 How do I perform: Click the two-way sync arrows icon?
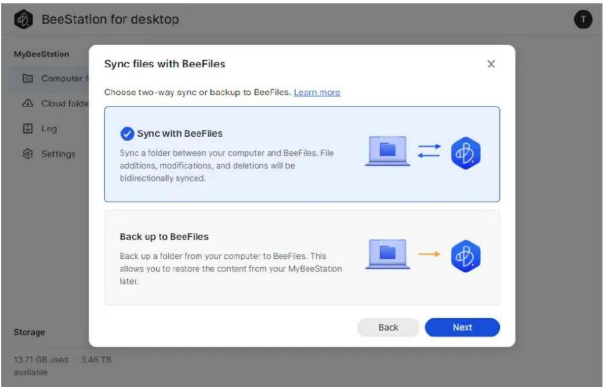click(429, 151)
